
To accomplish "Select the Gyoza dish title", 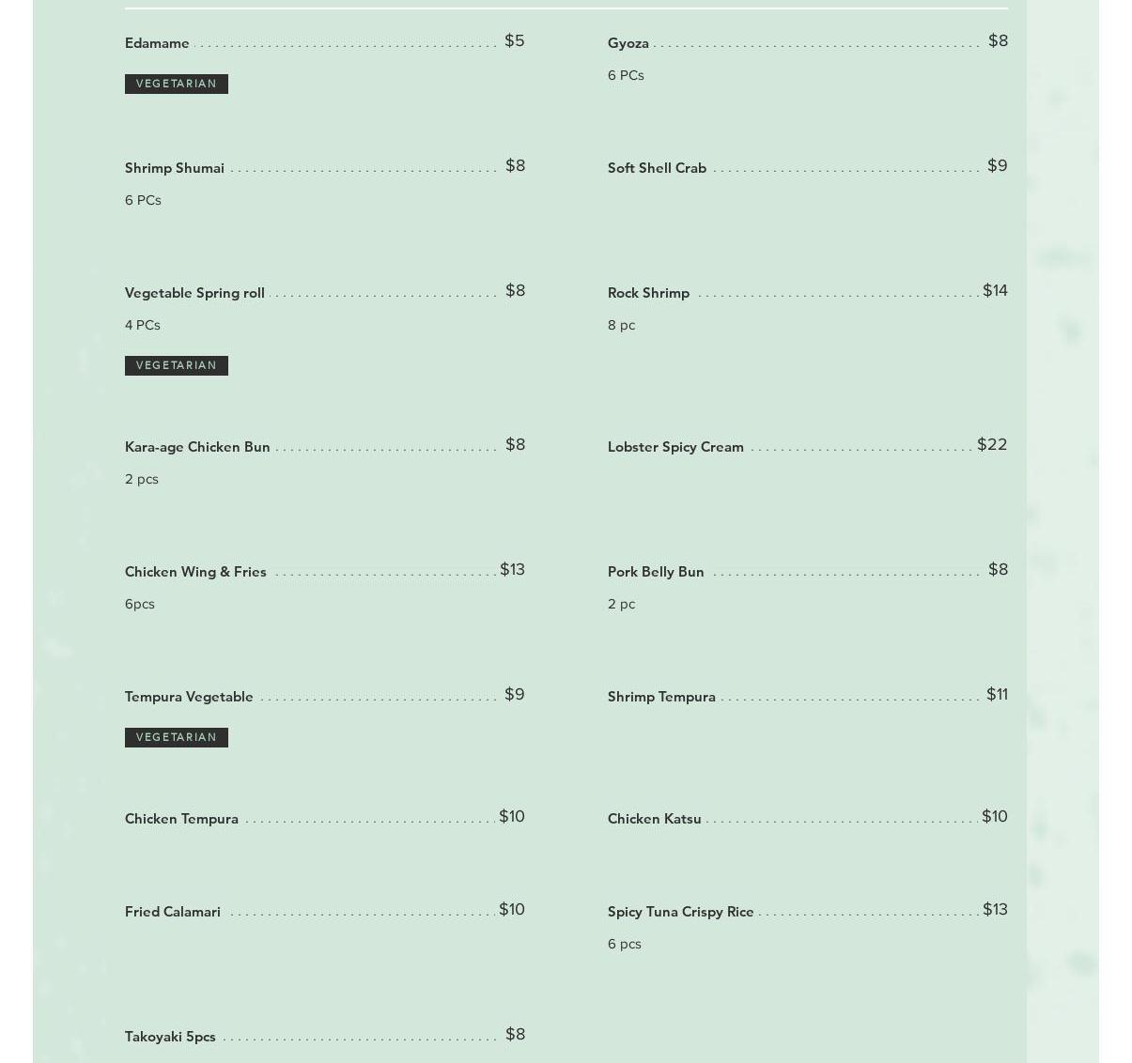I will tap(628, 43).
